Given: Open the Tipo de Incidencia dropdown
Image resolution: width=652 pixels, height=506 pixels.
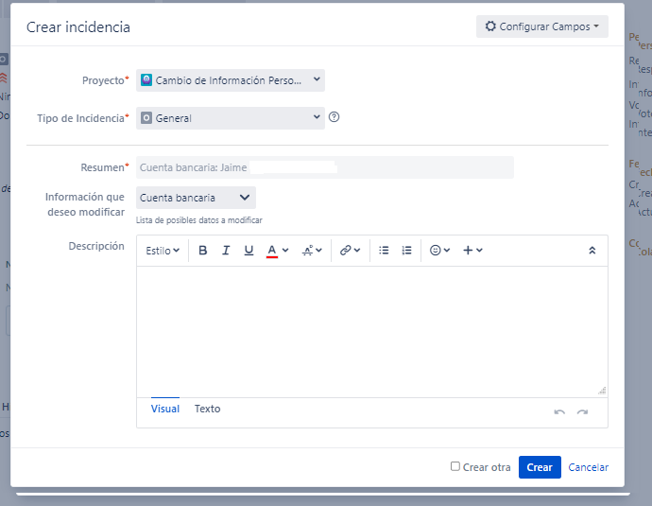Looking at the screenshot, I should [x=231, y=118].
